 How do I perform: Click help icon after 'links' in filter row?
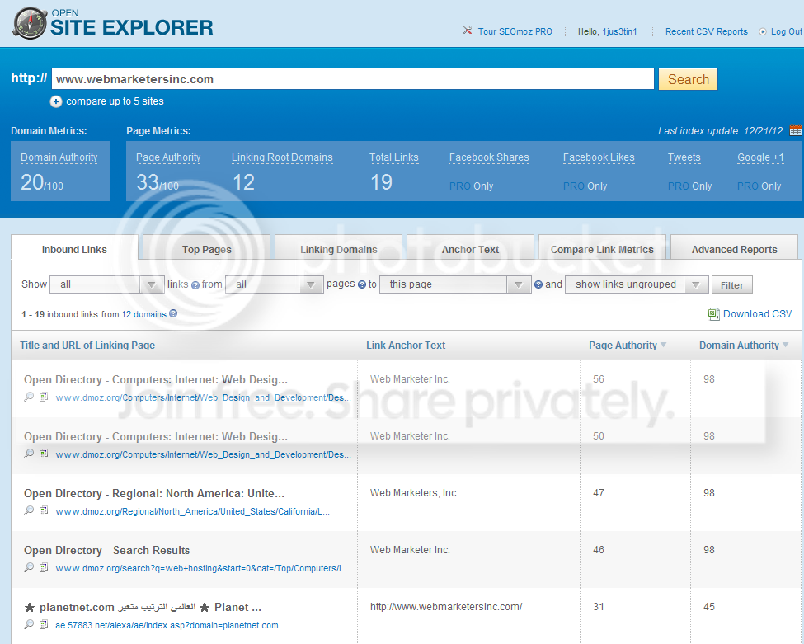tap(195, 285)
